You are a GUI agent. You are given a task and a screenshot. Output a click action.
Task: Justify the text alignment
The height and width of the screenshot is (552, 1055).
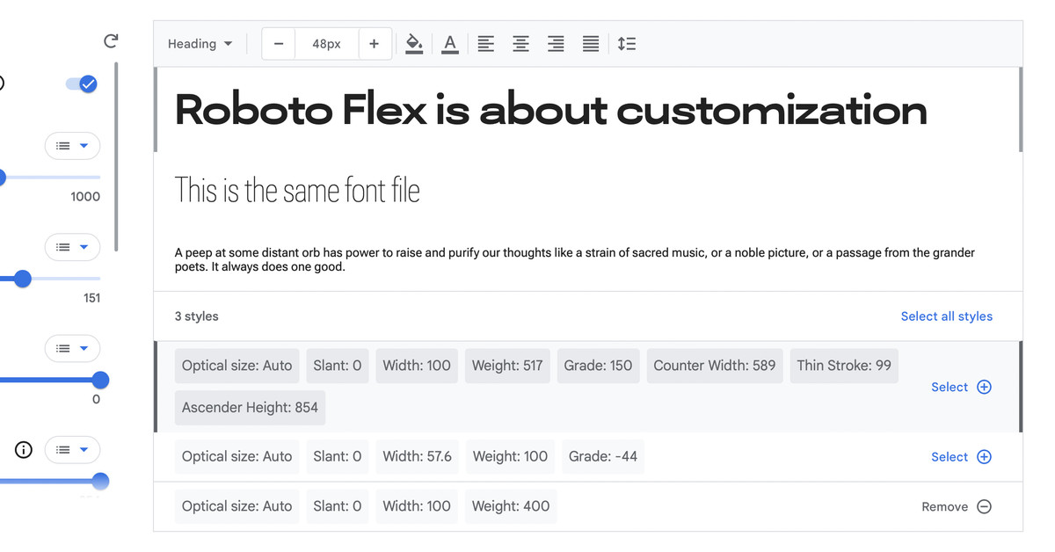pyautogui.click(x=591, y=43)
